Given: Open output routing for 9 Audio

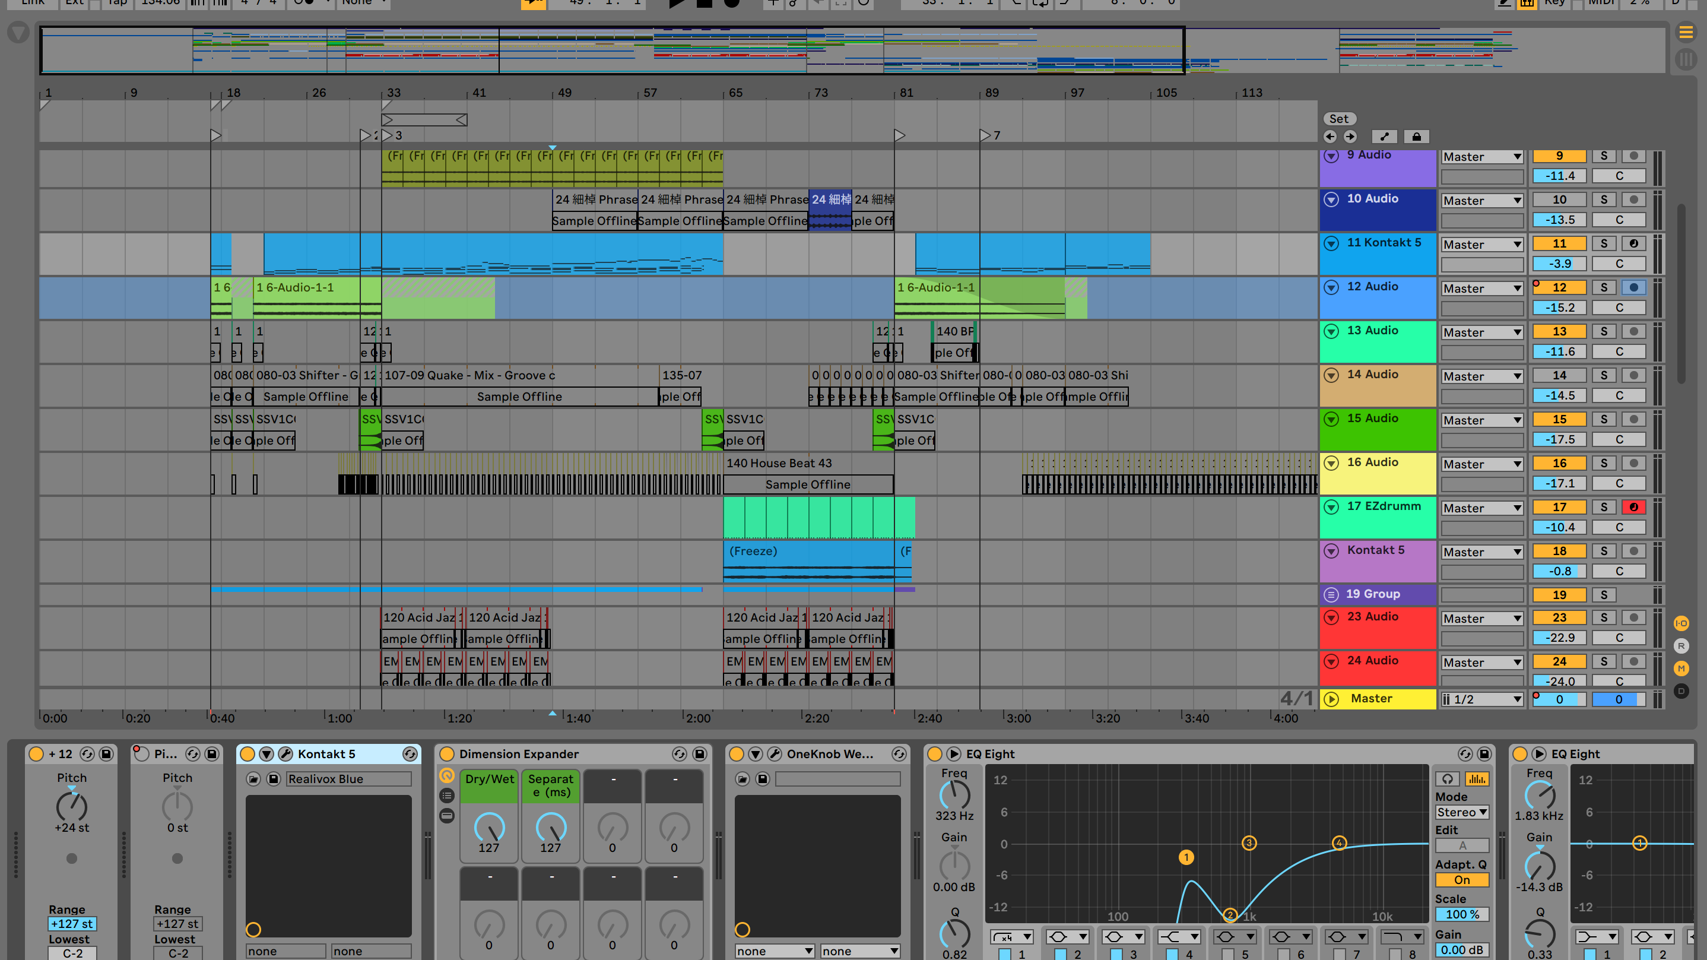Looking at the screenshot, I should tap(1483, 157).
